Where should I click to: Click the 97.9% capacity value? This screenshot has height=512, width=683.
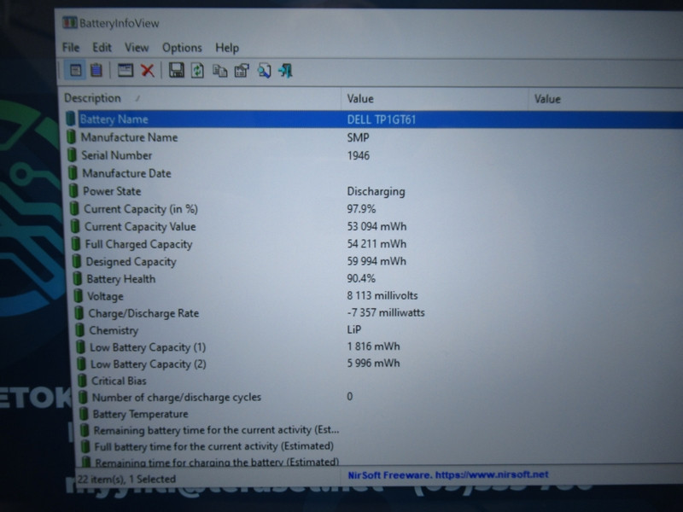361,209
